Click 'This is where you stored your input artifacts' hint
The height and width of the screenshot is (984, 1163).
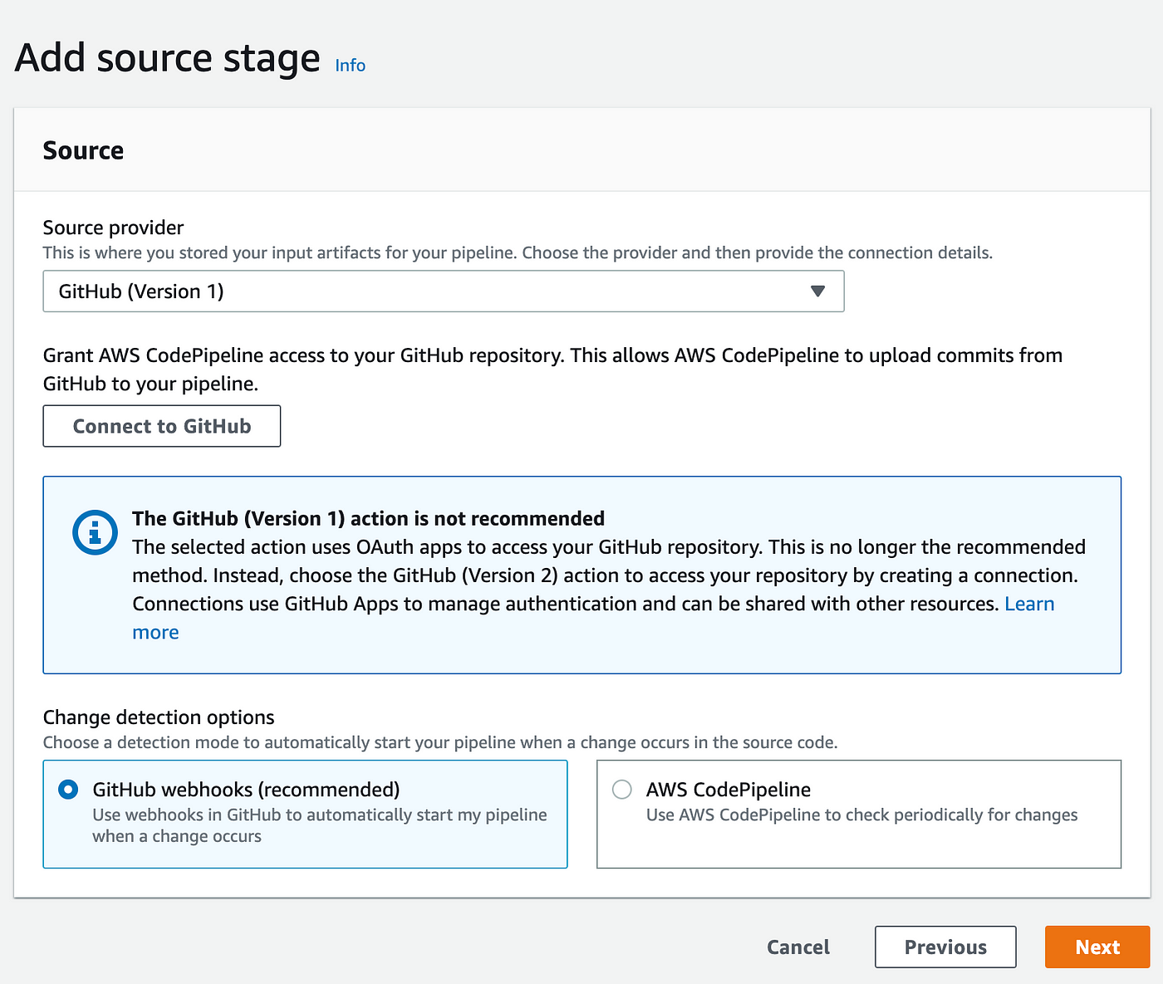tap(518, 252)
